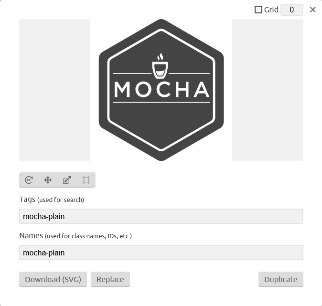Select the Scale tool icon

tap(67, 180)
